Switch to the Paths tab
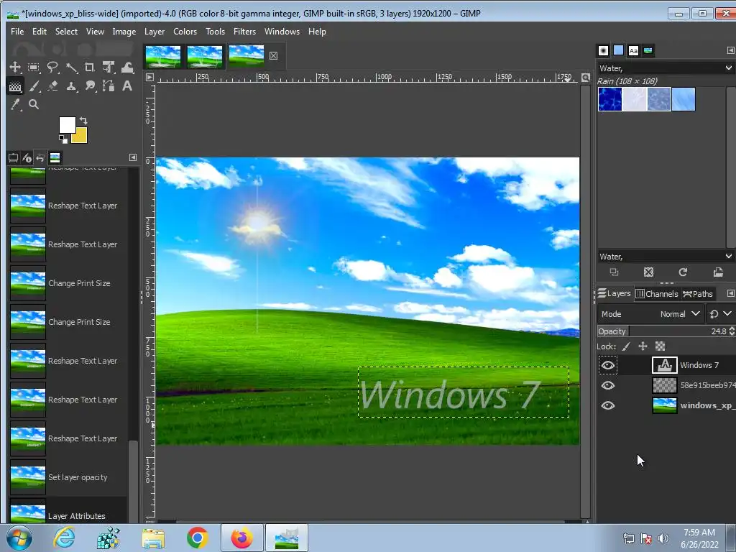Screen dimensions: 736x552 click(x=698, y=294)
